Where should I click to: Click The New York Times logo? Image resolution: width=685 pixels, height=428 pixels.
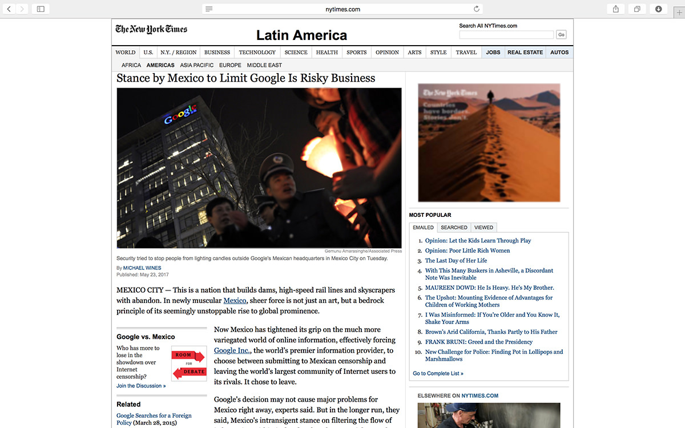pyautogui.click(x=151, y=29)
